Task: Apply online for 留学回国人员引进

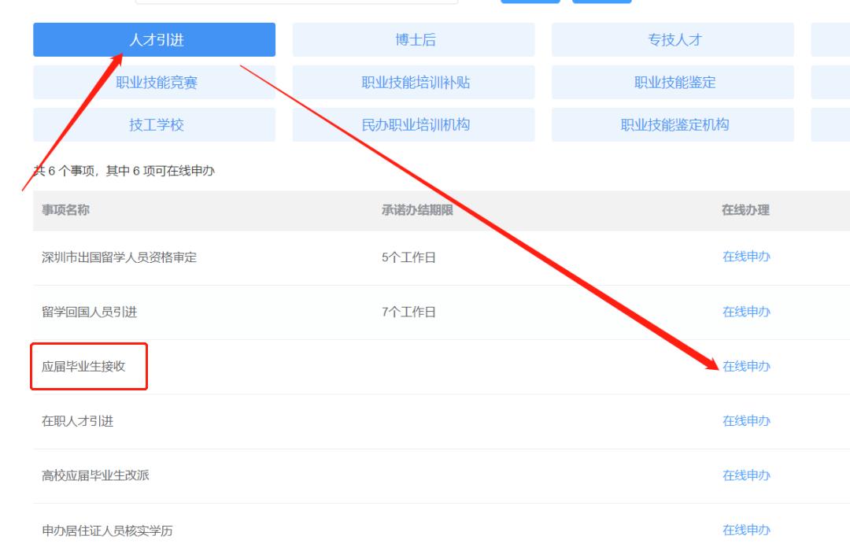Action: click(x=746, y=311)
